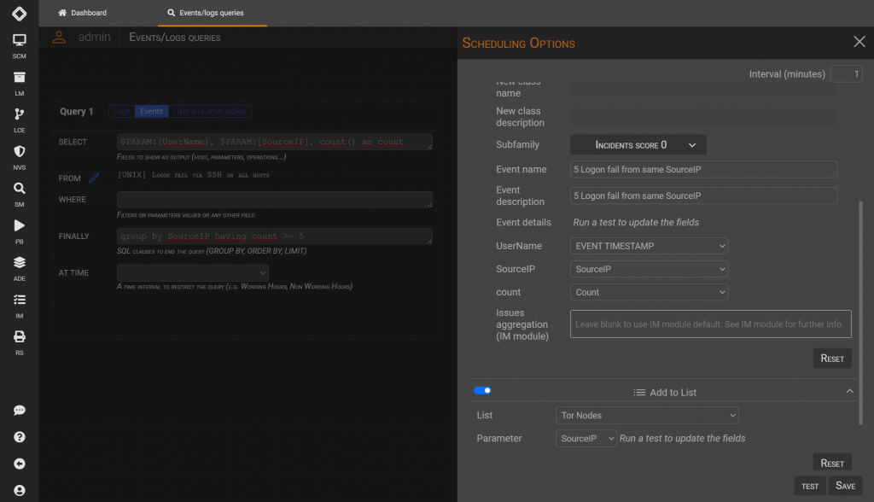Click the WHERE filter field
Screen dimensions: 874x502
coord(275,200)
